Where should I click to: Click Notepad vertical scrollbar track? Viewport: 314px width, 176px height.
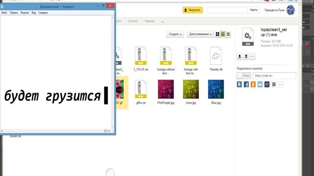click(112, 72)
